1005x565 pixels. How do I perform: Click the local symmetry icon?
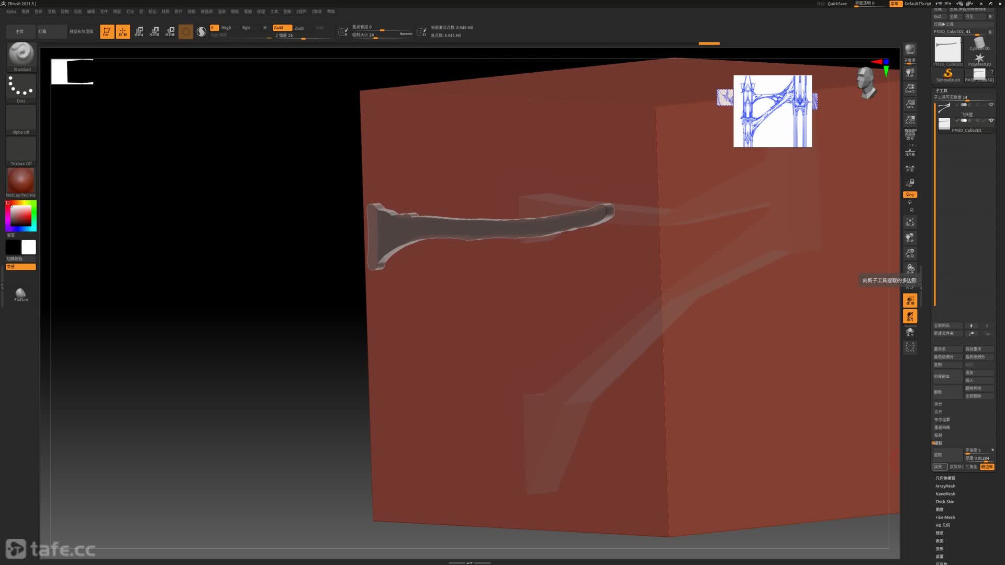click(910, 168)
